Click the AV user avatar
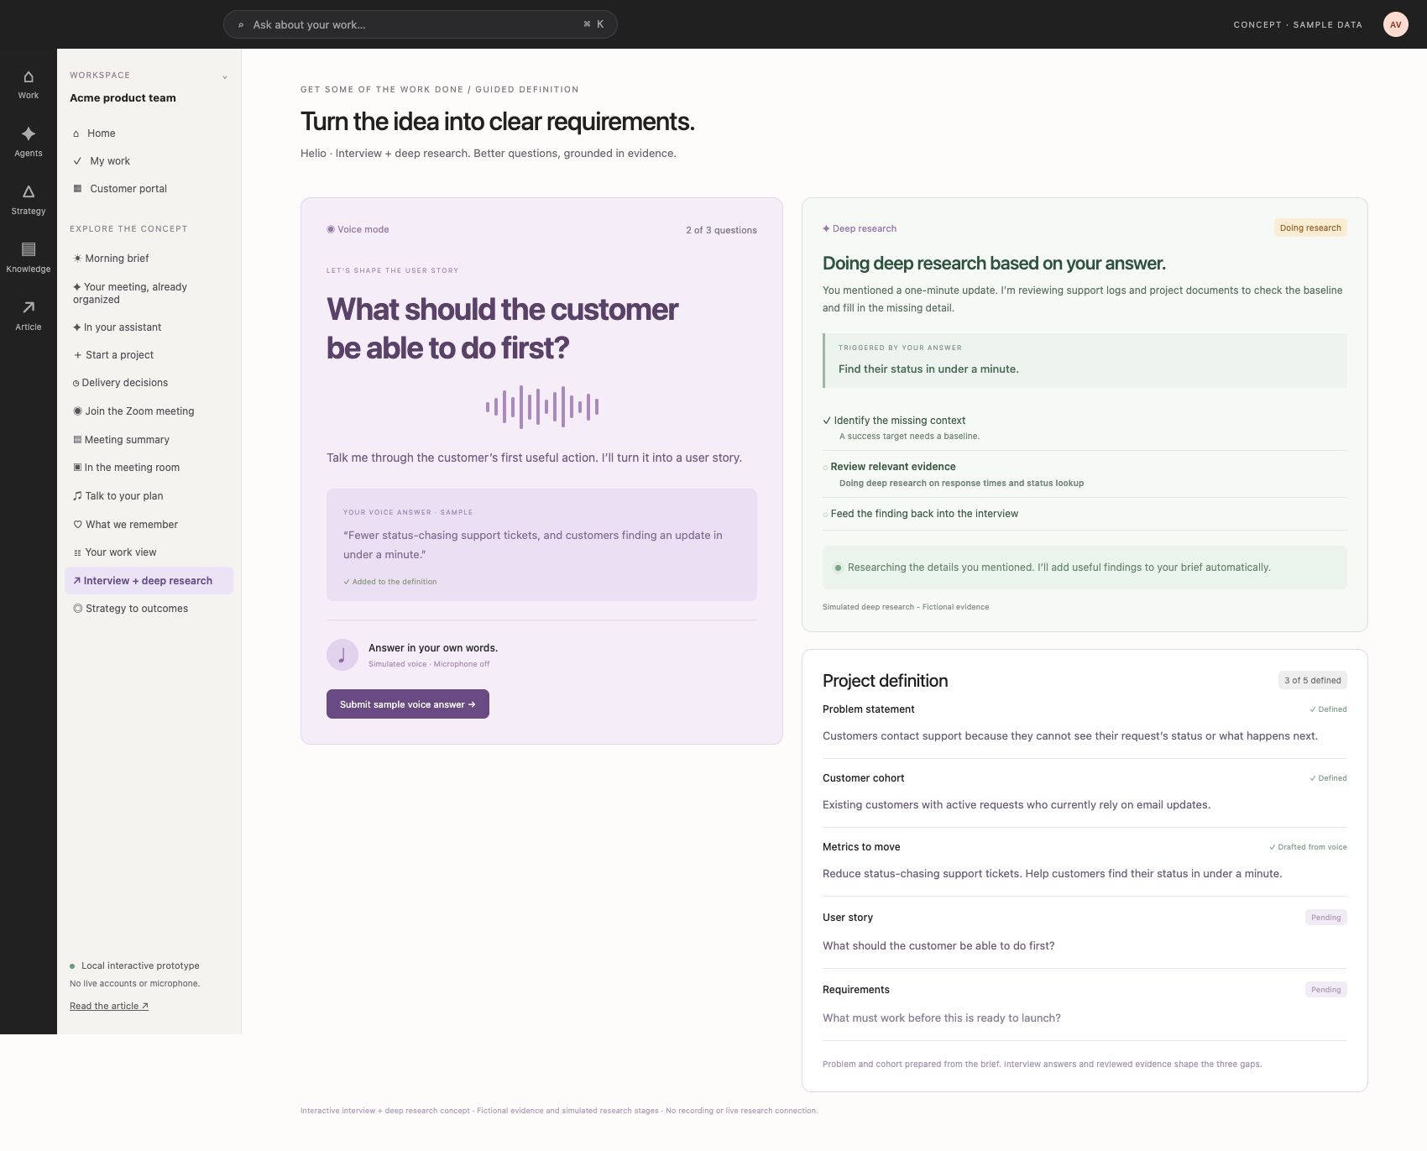 click(x=1395, y=24)
